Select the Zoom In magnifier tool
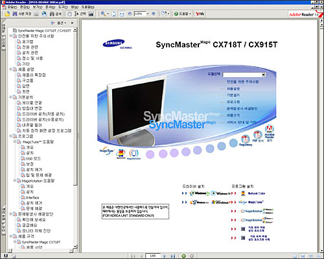Image resolution: width=324 pixels, height=259 pixels. pyautogui.click(x=103, y=14)
